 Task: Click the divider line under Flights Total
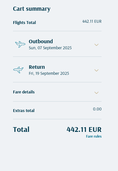57,31
